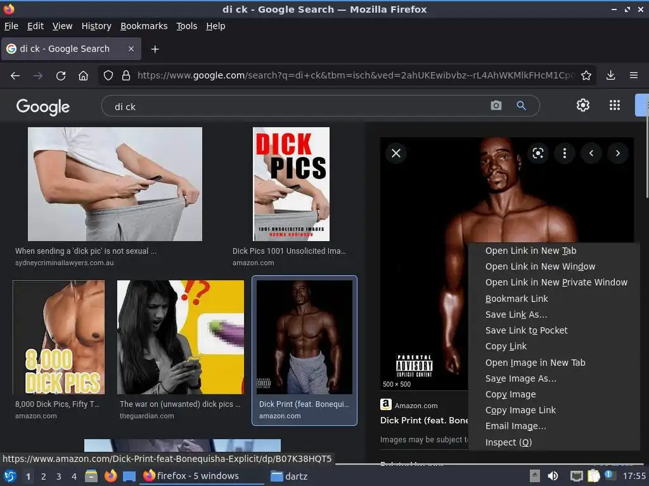Open the theguardian.com source link

[147, 416]
